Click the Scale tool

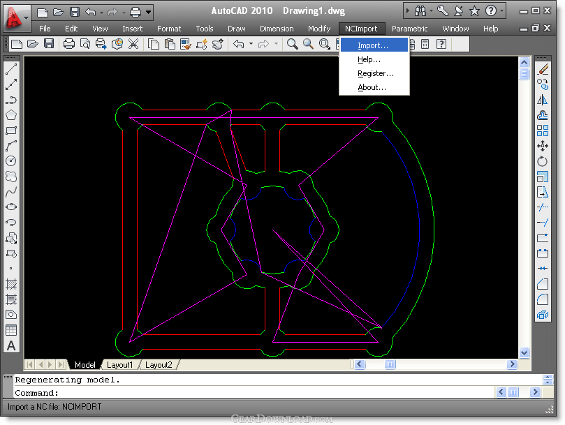543,177
